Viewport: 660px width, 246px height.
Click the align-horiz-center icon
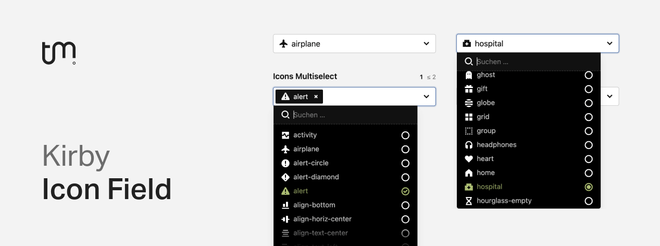point(285,219)
